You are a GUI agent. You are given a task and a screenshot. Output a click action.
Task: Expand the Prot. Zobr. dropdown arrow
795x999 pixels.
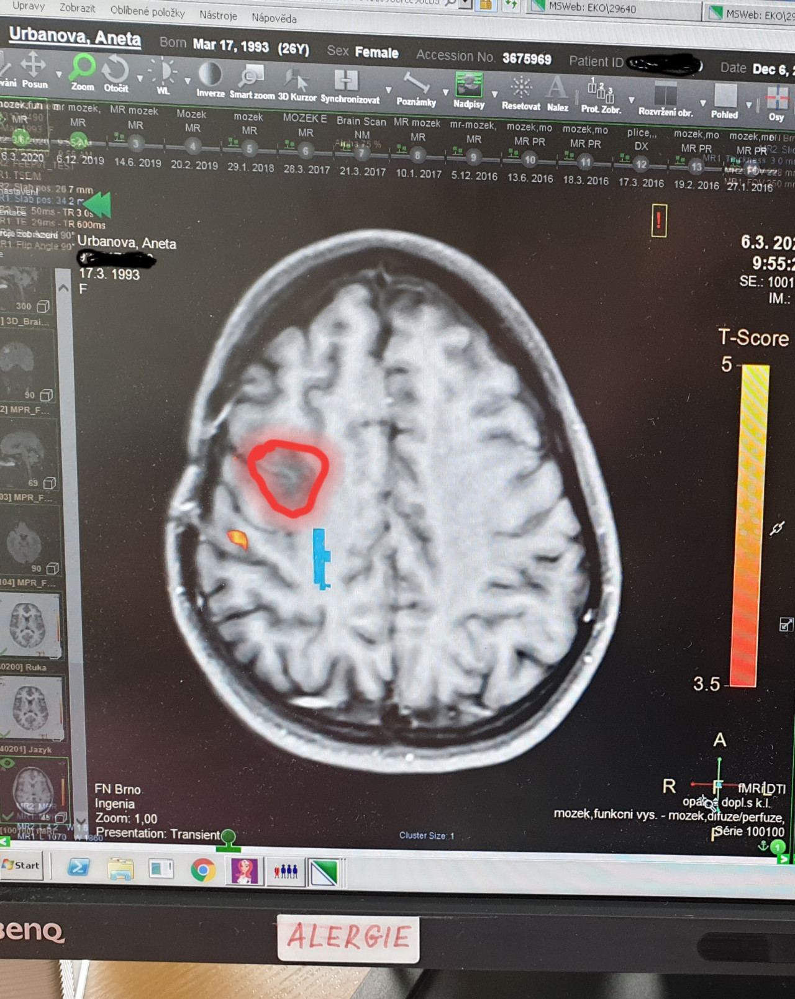point(631,100)
